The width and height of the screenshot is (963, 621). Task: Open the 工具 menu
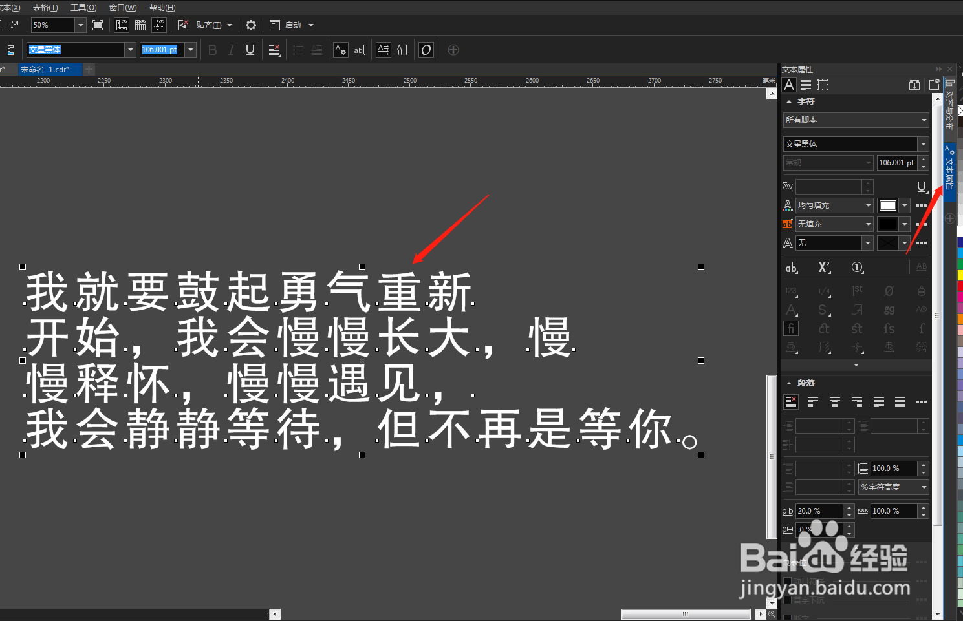(83, 7)
